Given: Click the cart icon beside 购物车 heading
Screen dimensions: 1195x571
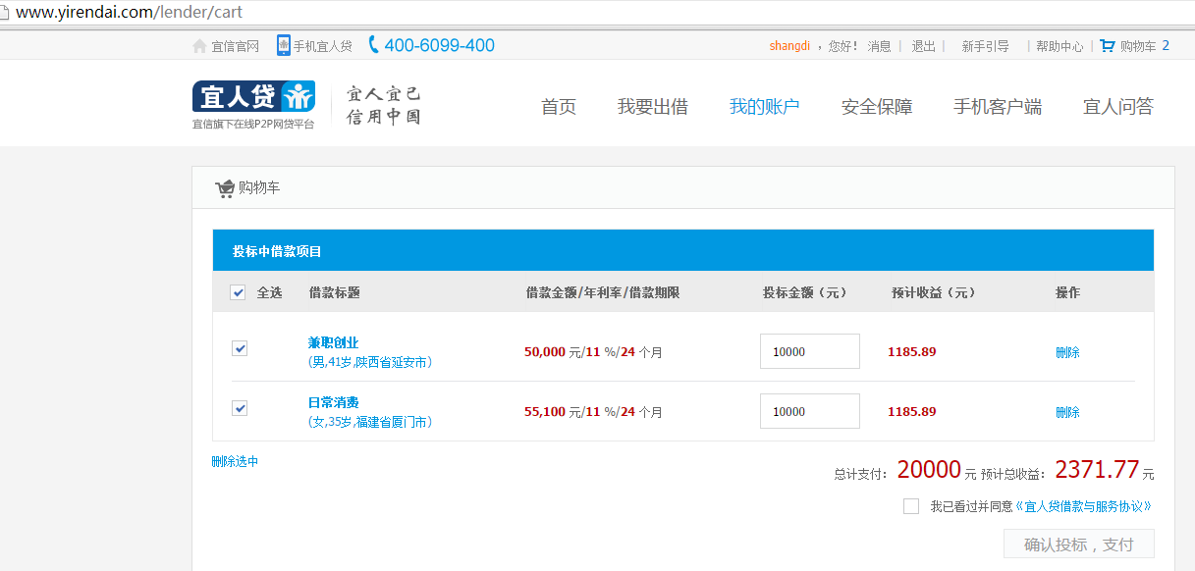Looking at the screenshot, I should (225, 187).
